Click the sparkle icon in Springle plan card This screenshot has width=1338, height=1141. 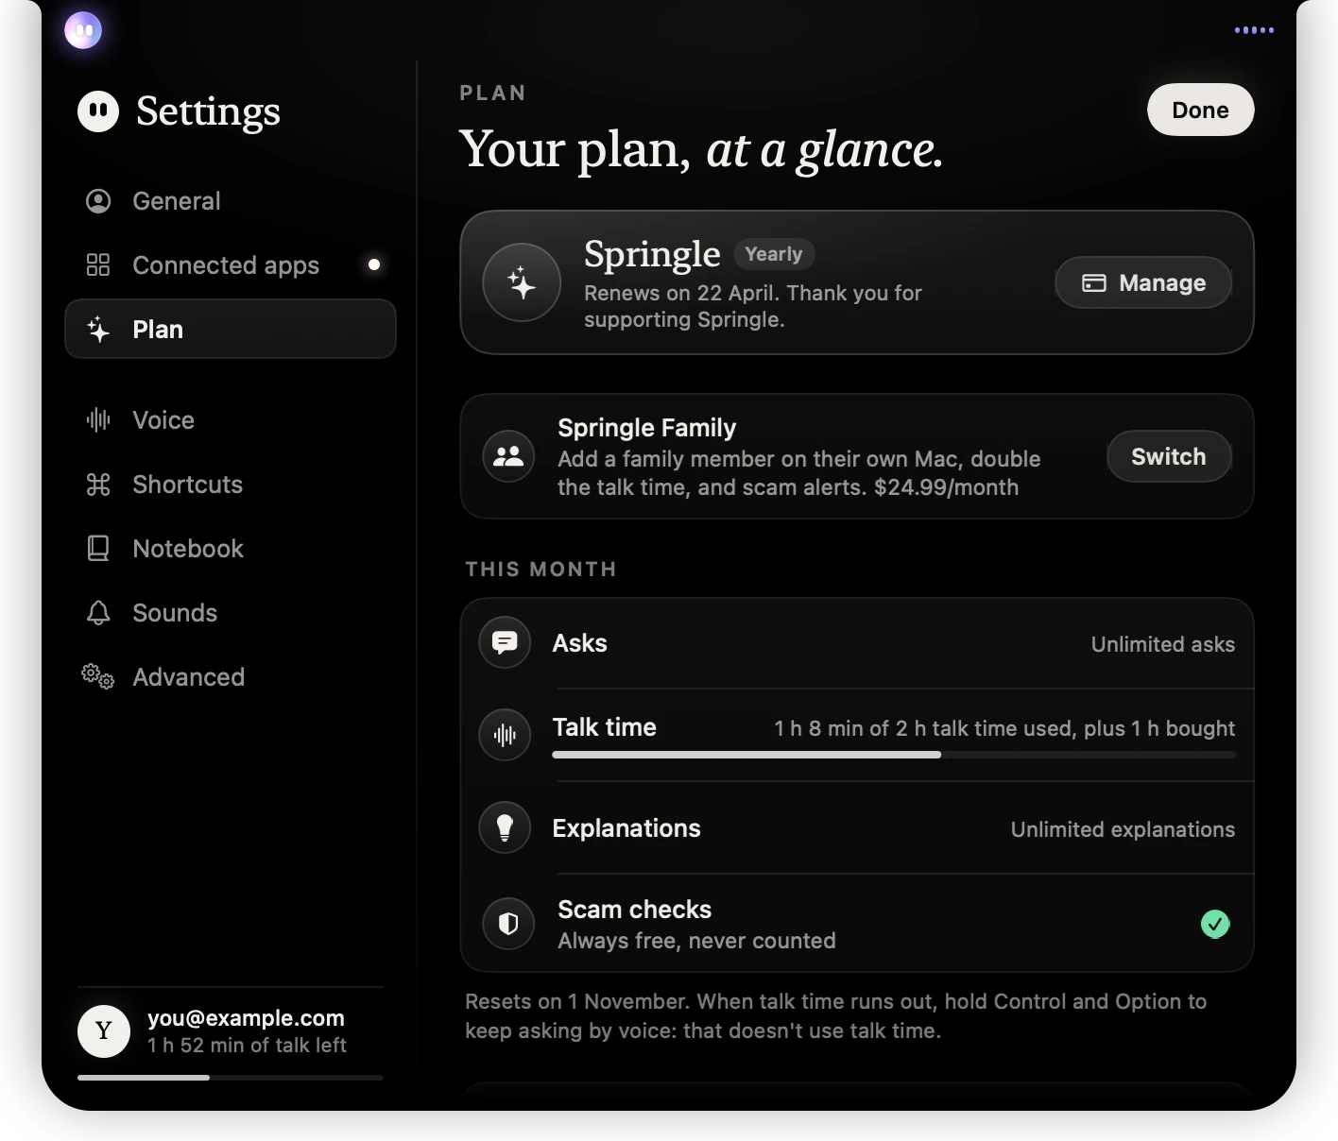(x=522, y=282)
